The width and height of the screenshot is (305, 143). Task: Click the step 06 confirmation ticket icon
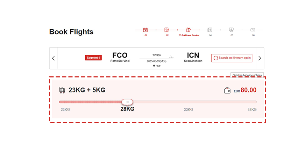(x=253, y=30)
